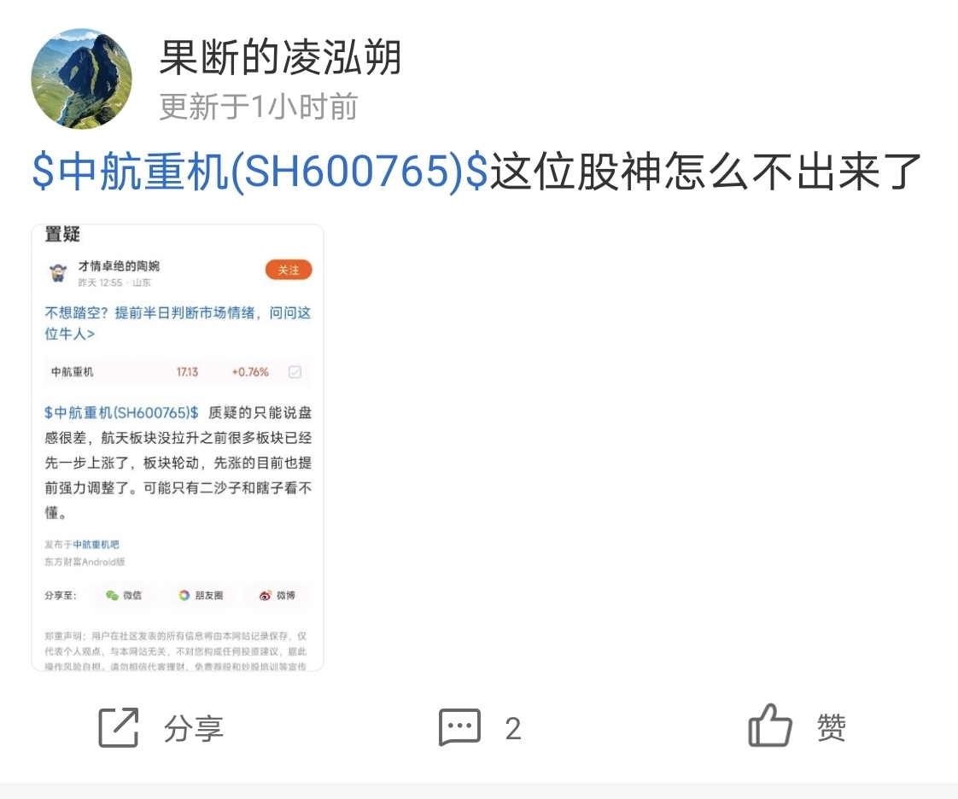Click the 中航重机 17.13 quote row
This screenshot has height=799, width=958.
pyautogui.click(x=178, y=372)
